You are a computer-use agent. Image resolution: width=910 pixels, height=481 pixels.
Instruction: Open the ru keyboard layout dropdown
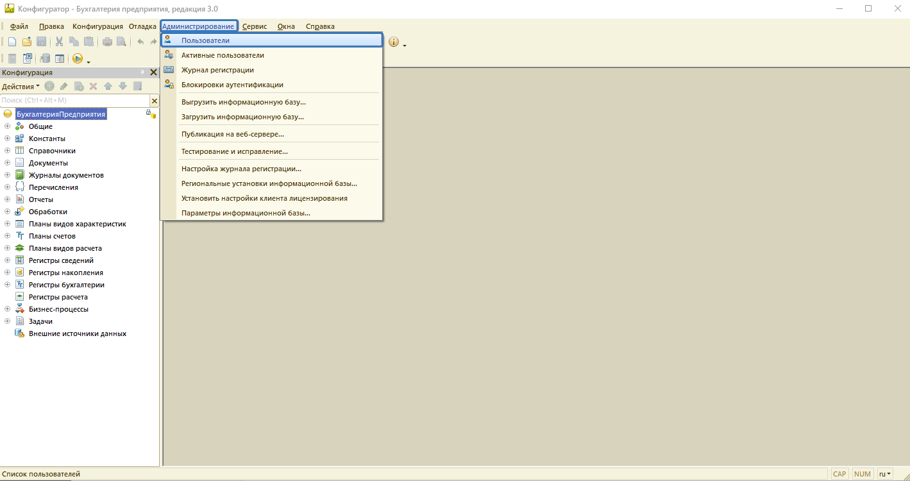(886, 474)
